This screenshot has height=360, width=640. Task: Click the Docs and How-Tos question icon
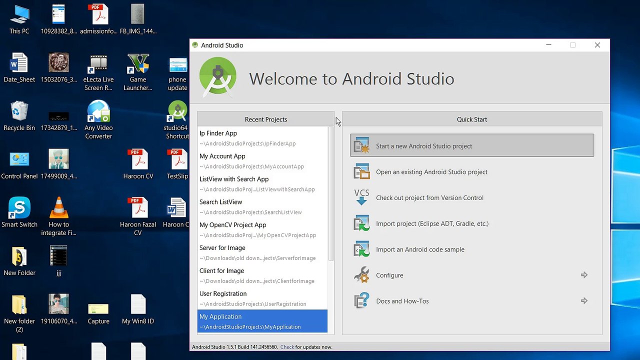[x=361, y=301]
